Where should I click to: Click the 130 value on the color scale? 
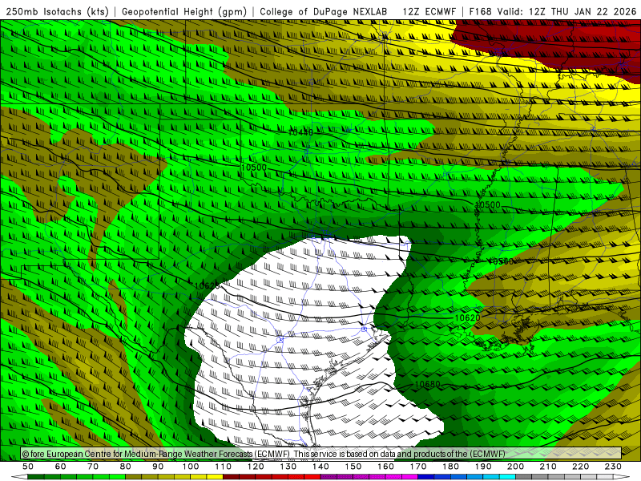(x=288, y=467)
